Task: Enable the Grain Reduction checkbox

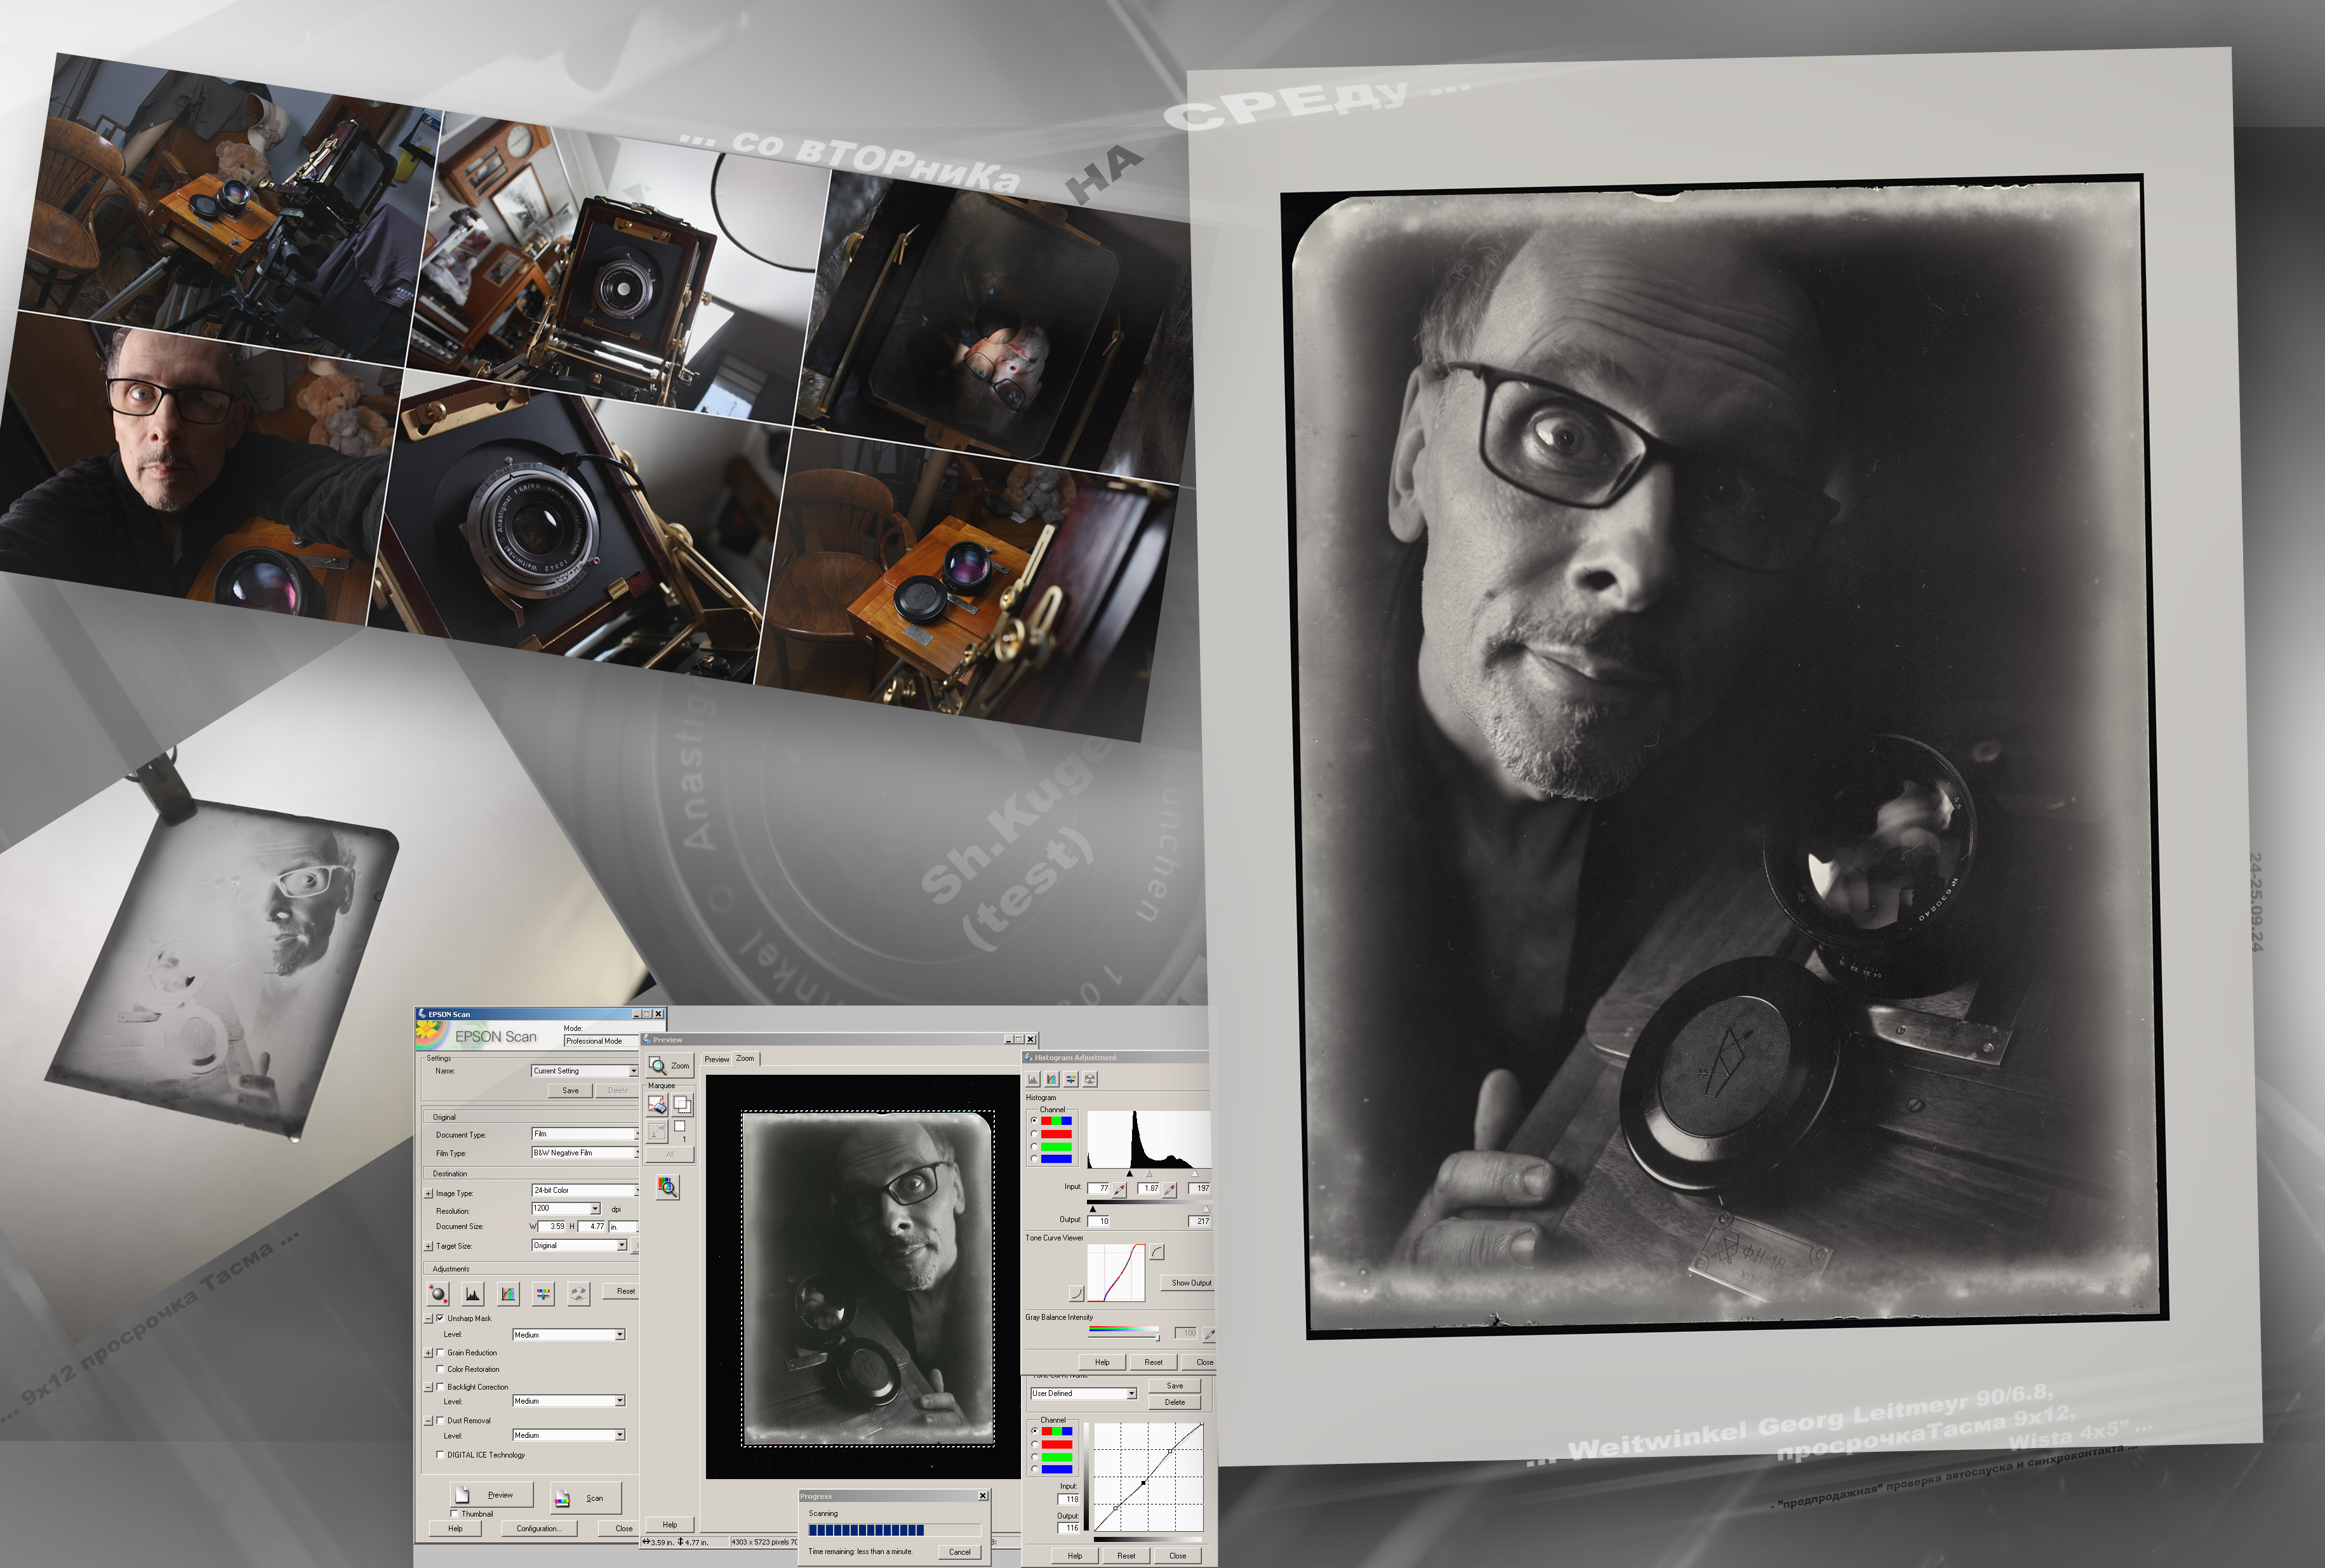Action: tap(440, 1352)
